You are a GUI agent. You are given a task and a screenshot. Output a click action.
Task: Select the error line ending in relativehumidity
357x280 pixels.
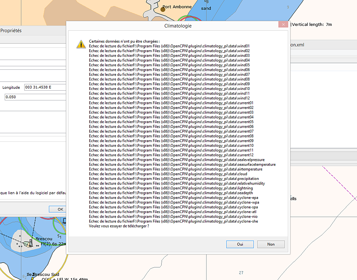pyautogui.click(x=177, y=183)
